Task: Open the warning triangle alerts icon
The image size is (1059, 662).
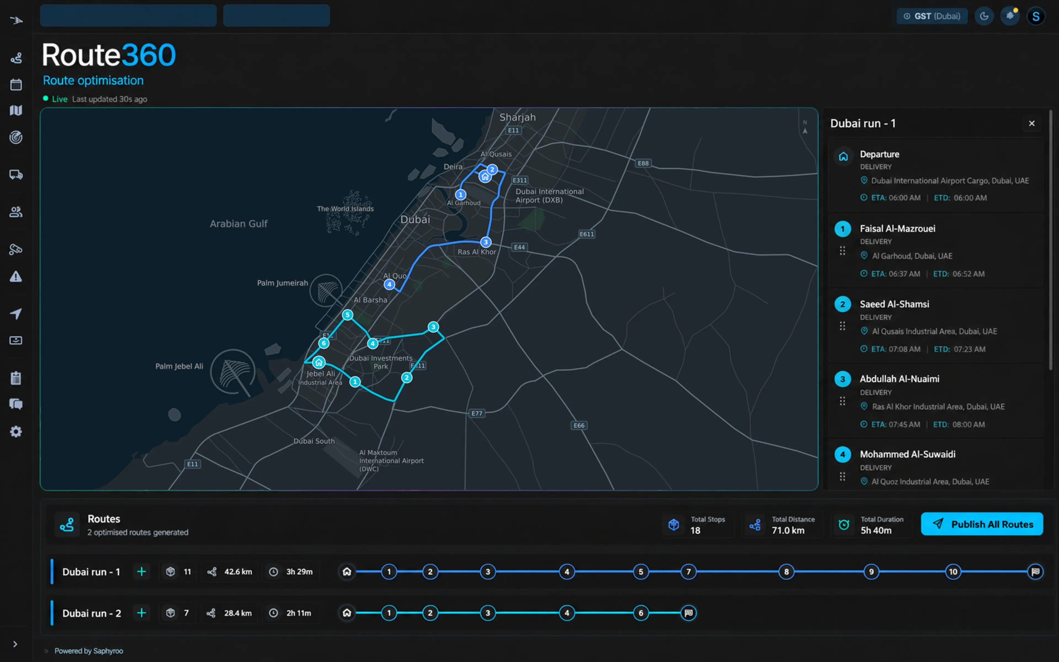Action: point(16,277)
